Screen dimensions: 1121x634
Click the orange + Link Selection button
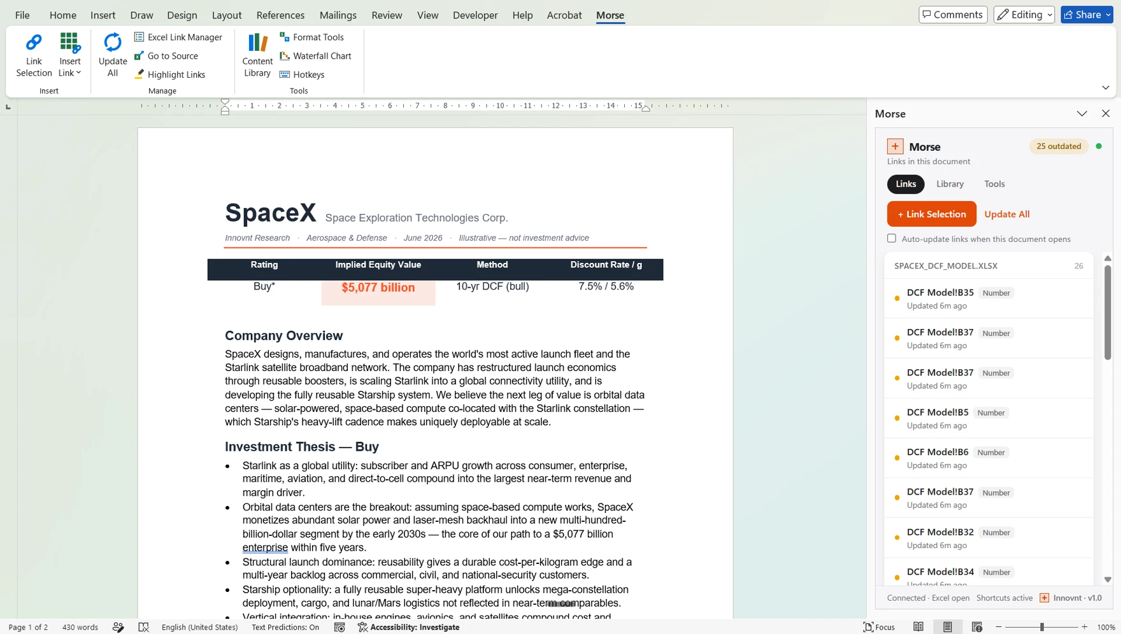(x=931, y=214)
